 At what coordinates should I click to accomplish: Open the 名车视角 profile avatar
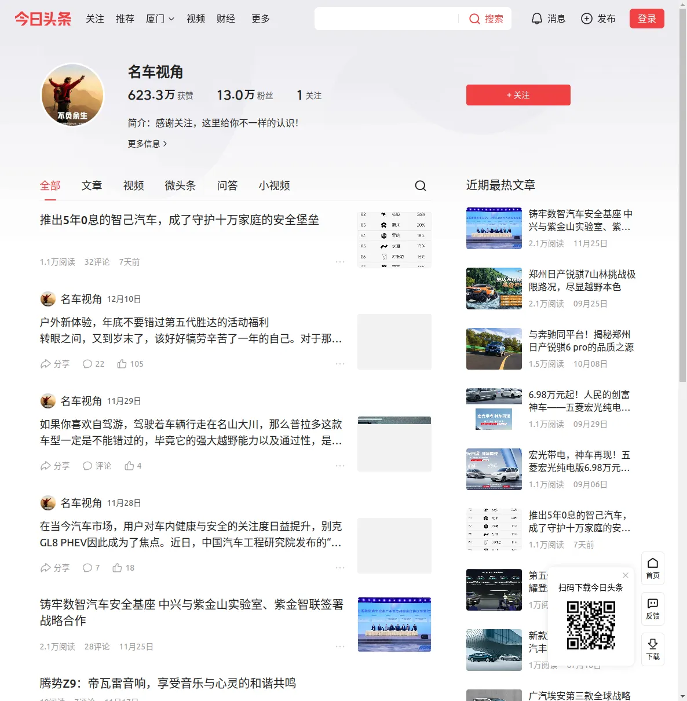point(72,94)
